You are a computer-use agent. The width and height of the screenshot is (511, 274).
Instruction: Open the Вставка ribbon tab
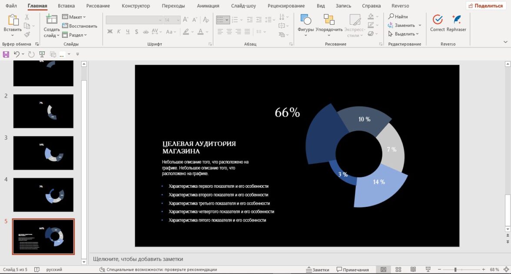coord(66,6)
